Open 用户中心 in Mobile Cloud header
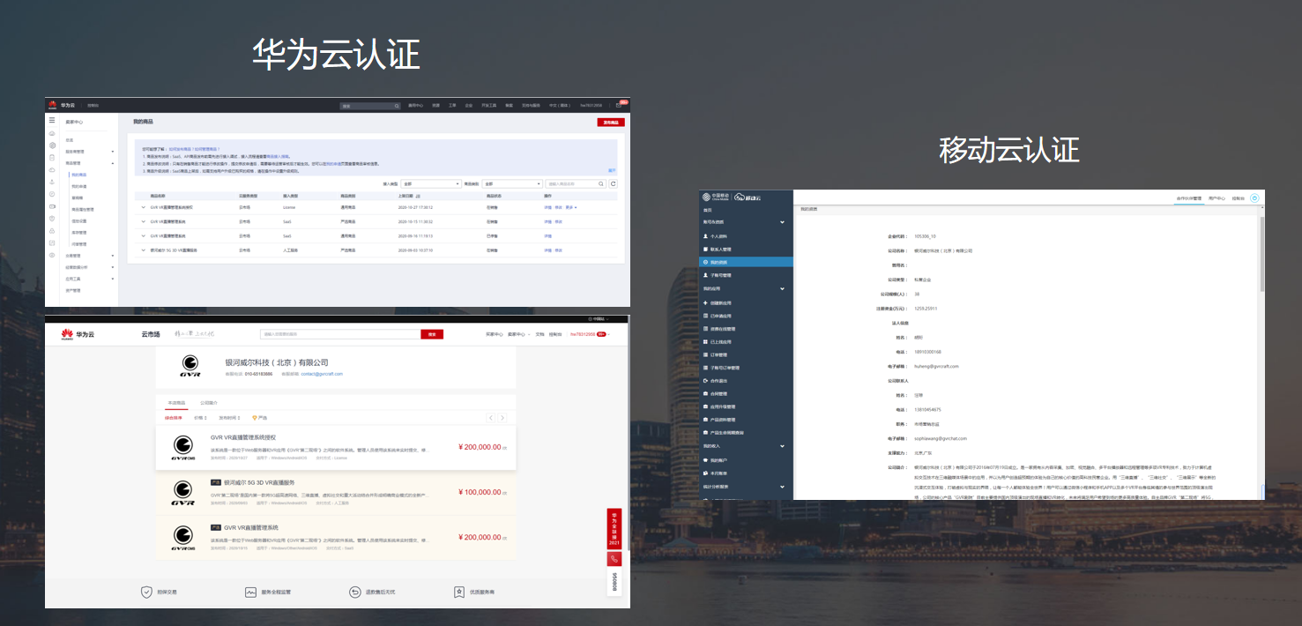Viewport: 1302px width, 626px height. pyautogui.click(x=1217, y=198)
